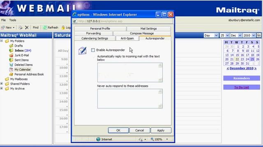Click the Internet zone globe icon
Screen dimensions: 263x147
point(98,139)
